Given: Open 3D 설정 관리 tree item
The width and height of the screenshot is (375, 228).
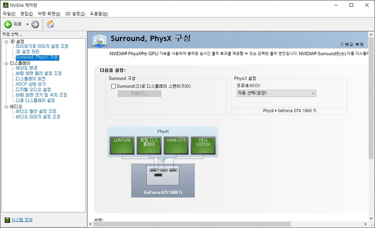Looking at the screenshot, I should (x=27, y=52).
